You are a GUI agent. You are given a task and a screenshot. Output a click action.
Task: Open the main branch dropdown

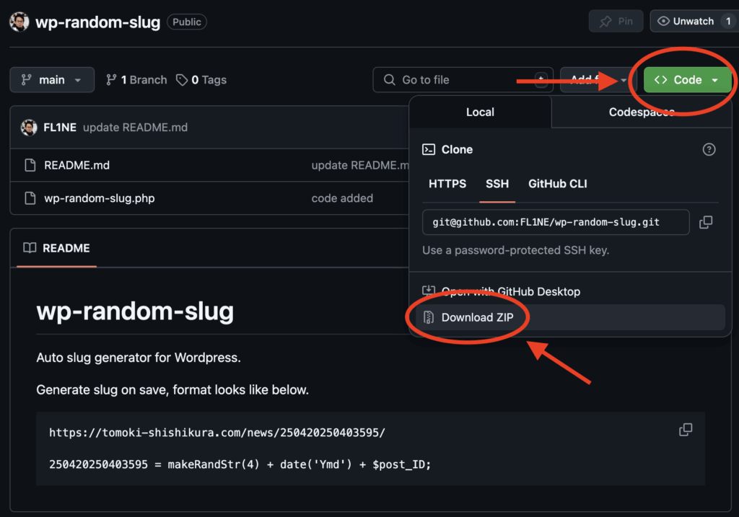[x=52, y=80]
